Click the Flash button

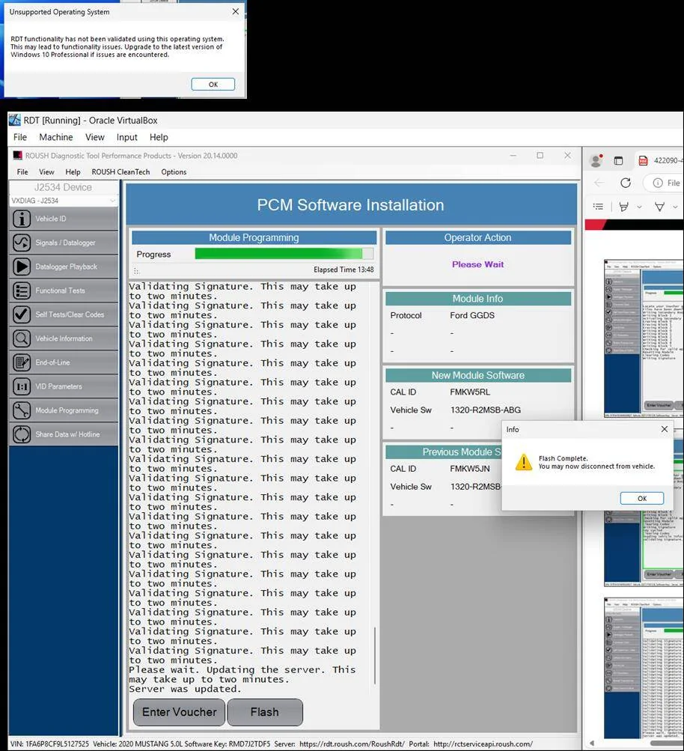coord(265,712)
